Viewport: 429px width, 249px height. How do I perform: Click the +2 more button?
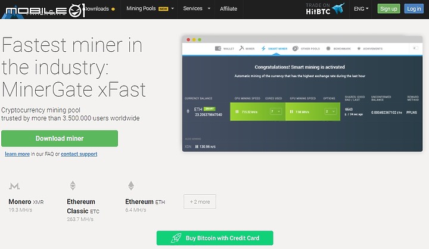(x=200, y=202)
